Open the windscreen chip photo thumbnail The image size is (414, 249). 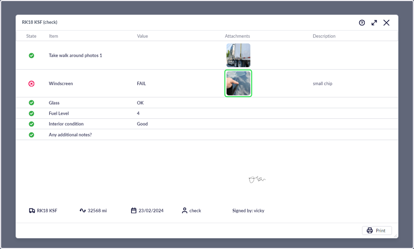(x=238, y=83)
